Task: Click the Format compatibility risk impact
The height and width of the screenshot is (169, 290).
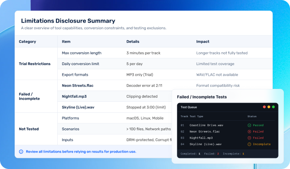Action: pyautogui.click(x=218, y=86)
